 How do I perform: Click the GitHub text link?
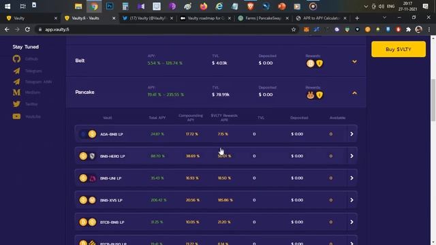[x=31, y=59]
